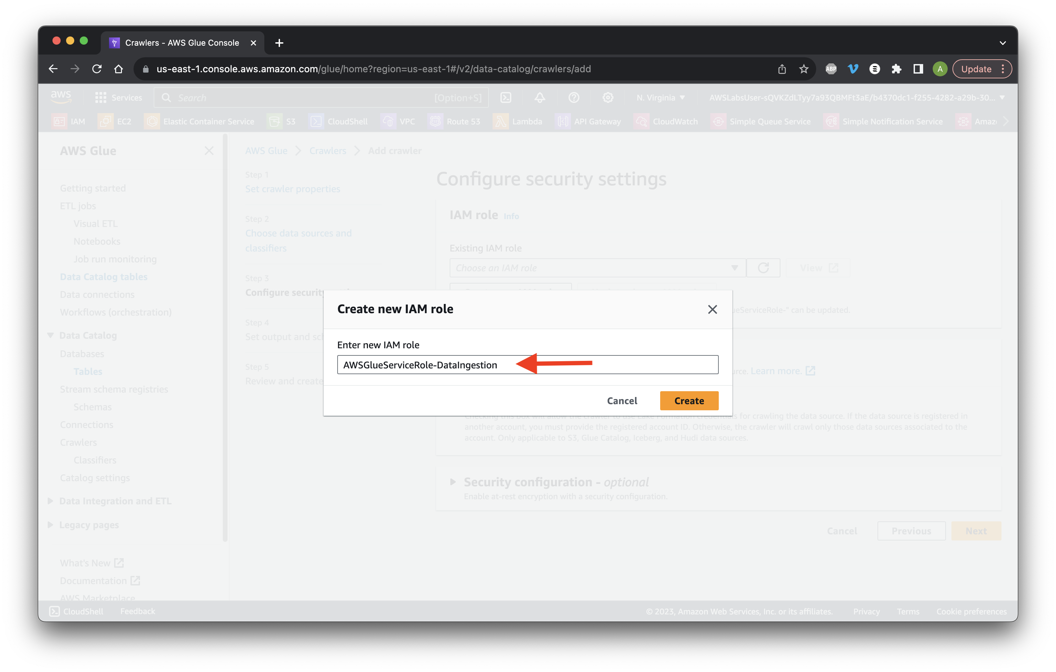Screen dimensions: 1056x672
Task: Open the Services grid menu
Action: (x=119, y=97)
